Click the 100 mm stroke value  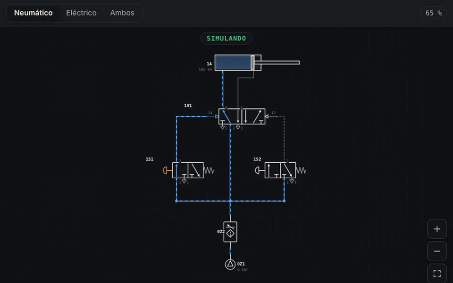tap(205, 69)
